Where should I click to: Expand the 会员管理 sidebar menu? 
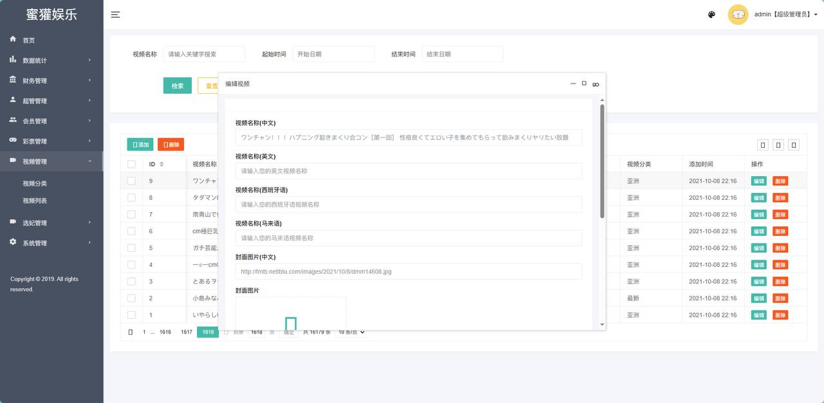pos(39,120)
